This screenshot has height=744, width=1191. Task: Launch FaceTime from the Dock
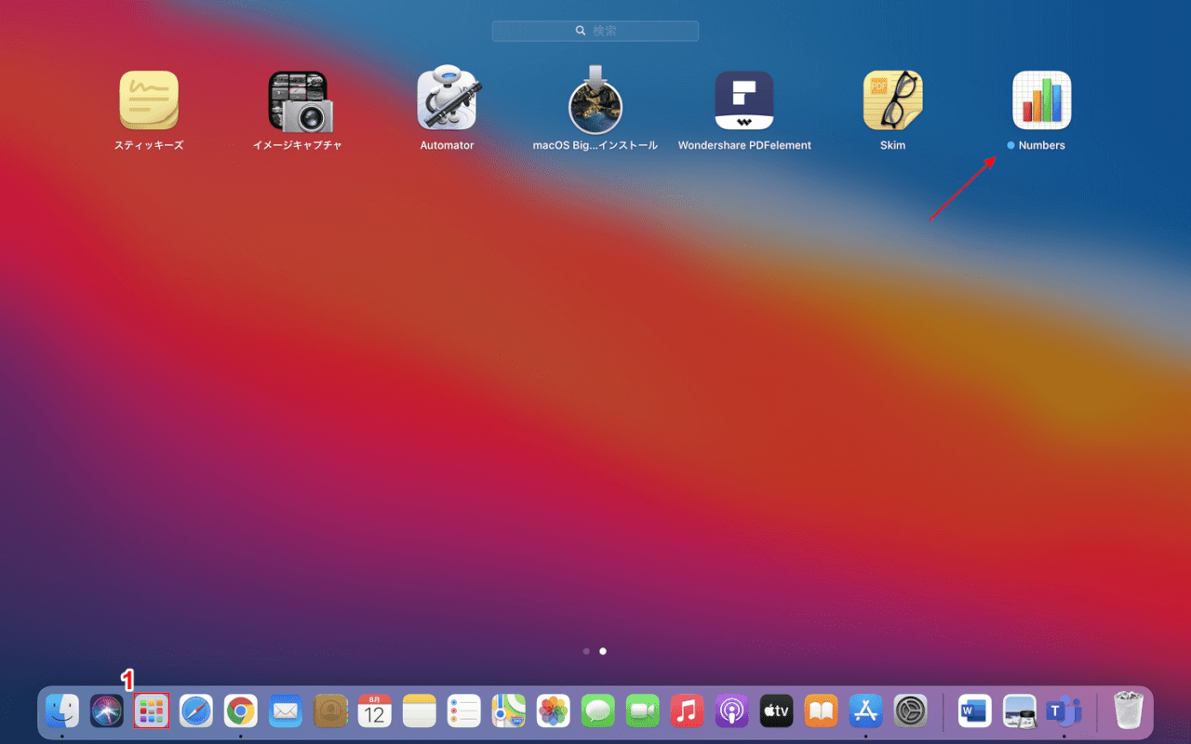coord(643,711)
